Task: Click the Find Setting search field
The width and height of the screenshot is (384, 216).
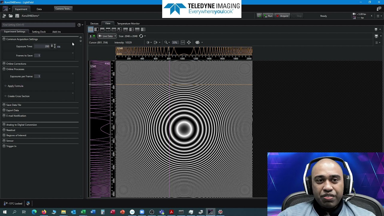Action: click(38, 25)
